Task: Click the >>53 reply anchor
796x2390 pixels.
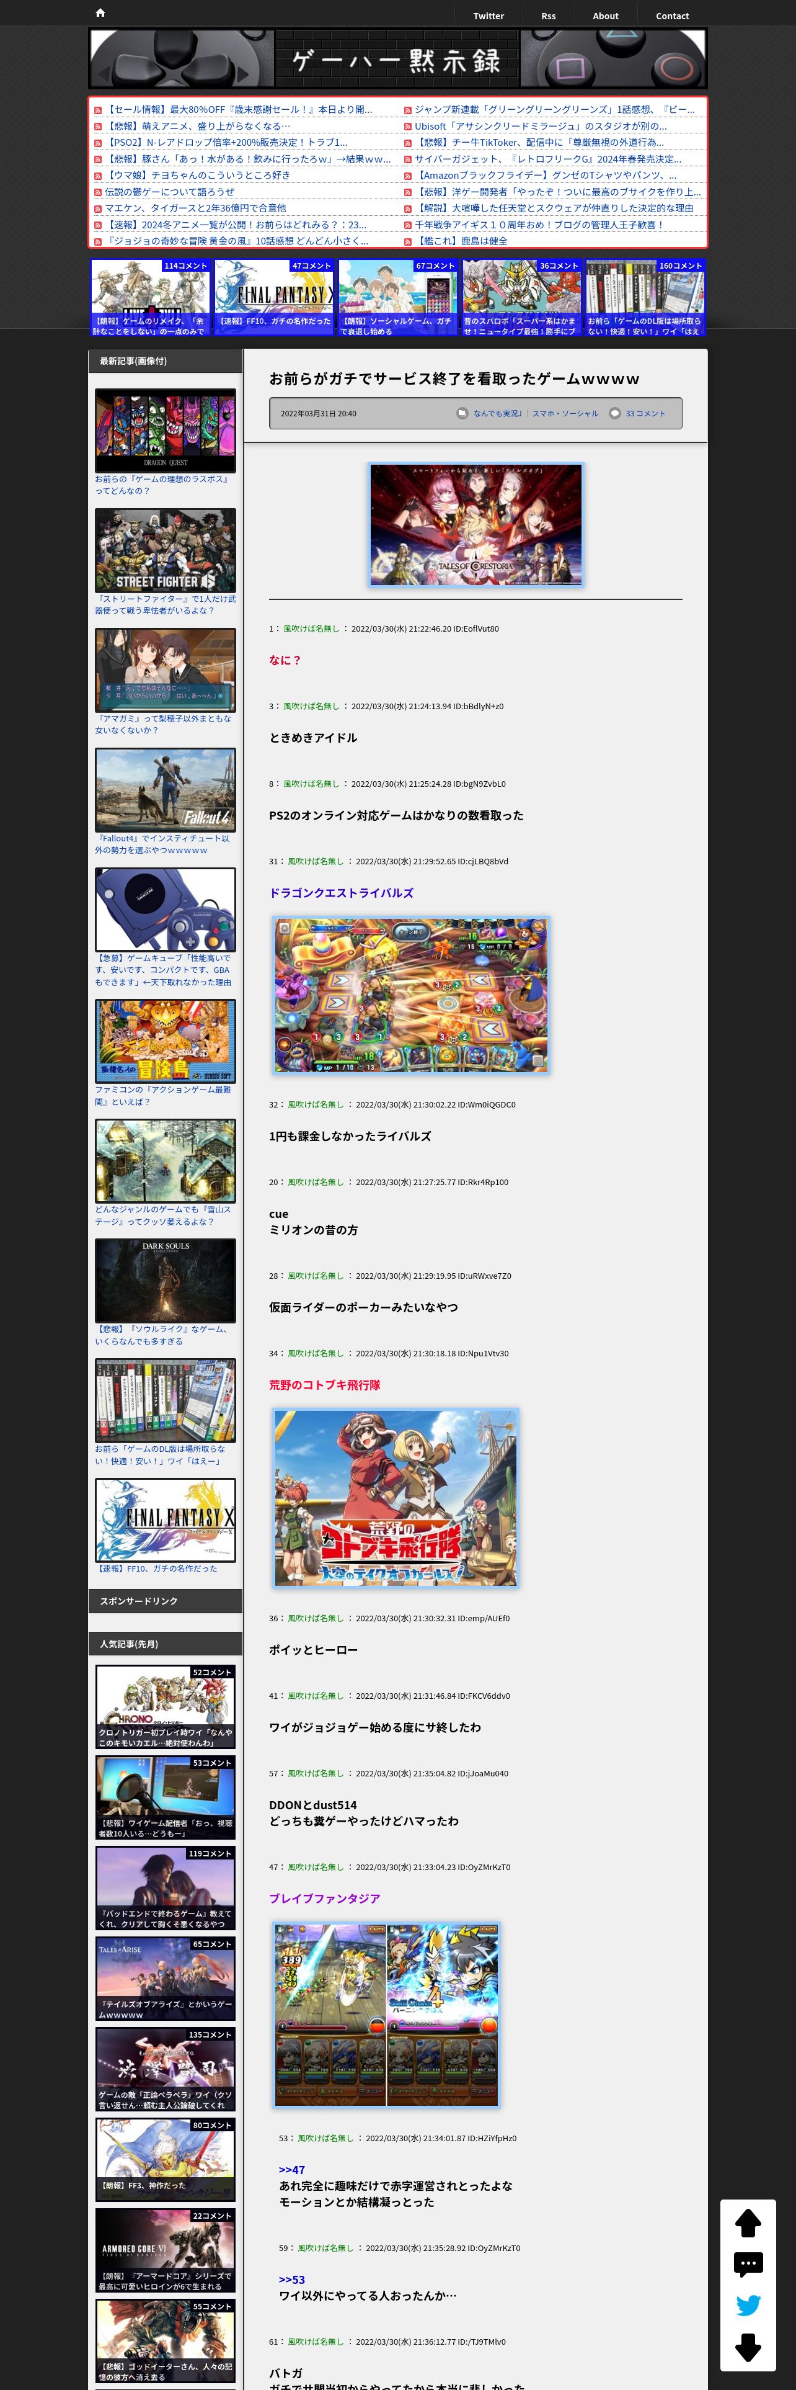Action: point(292,2280)
